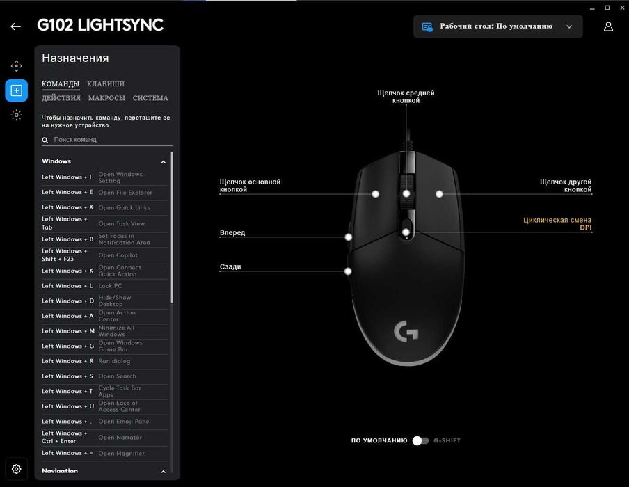This screenshot has height=487, width=629.
Task: Select the Assignments plus icon in sidebar
Action: tap(17, 90)
